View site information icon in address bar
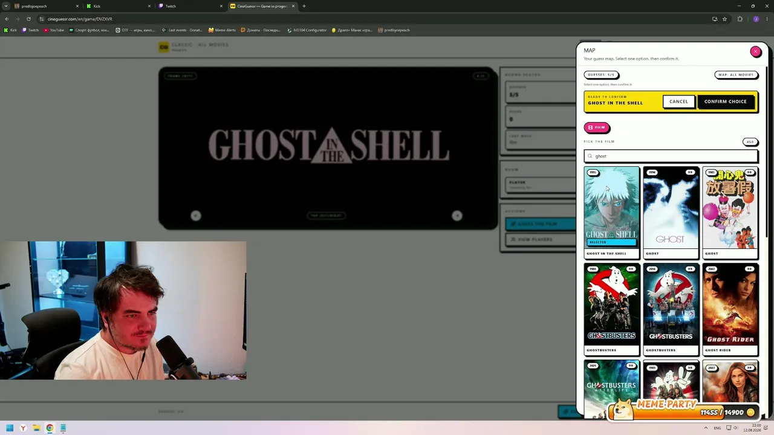Image resolution: width=774 pixels, height=435 pixels. (41, 19)
